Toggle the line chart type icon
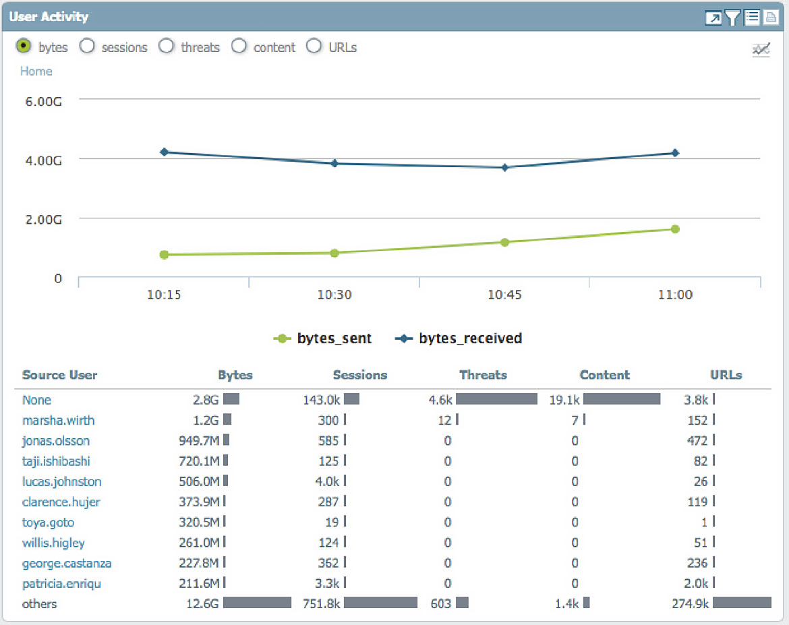The width and height of the screenshot is (789, 625). pos(761,49)
